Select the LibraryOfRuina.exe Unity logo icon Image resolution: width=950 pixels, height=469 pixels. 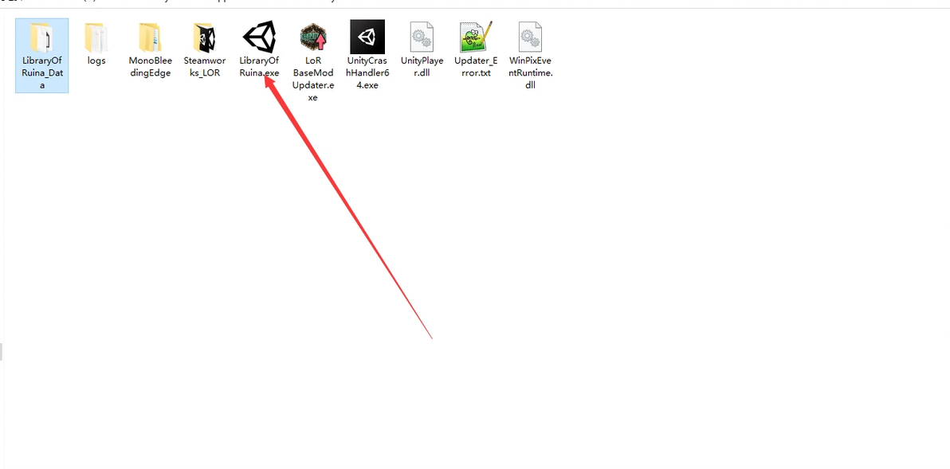(259, 37)
